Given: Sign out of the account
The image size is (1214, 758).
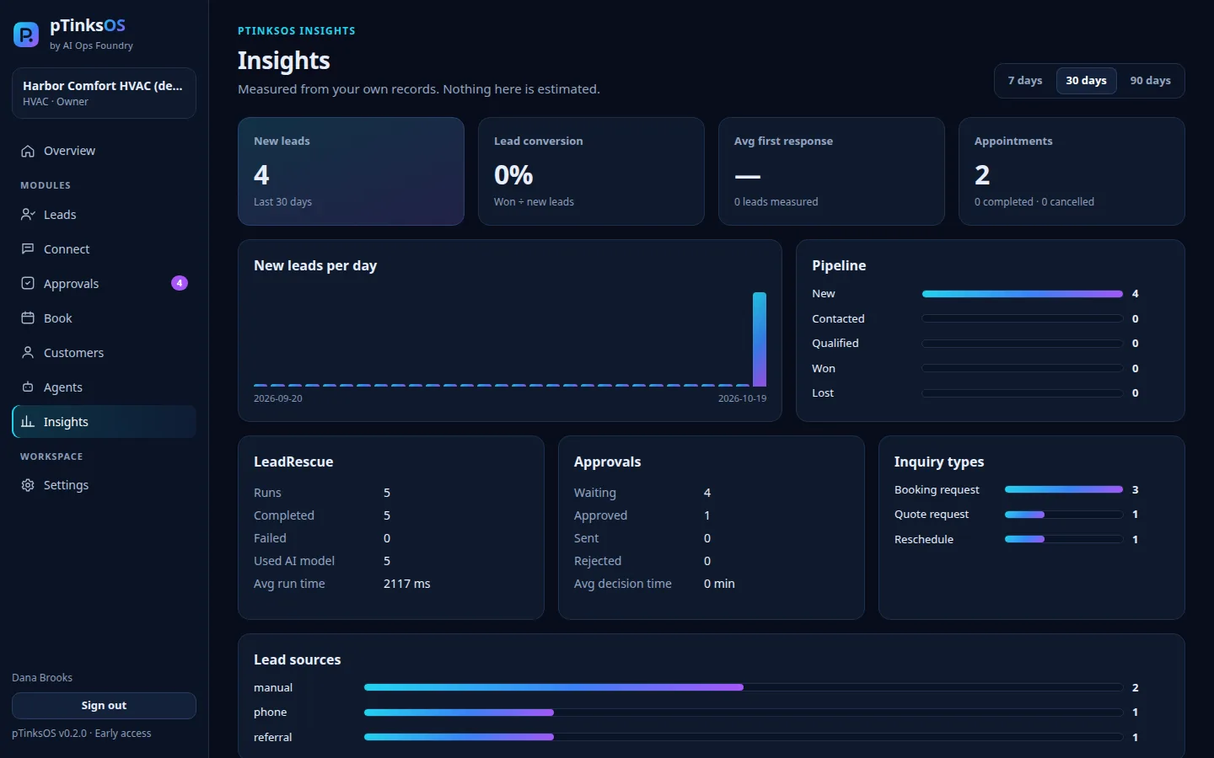Looking at the screenshot, I should 104,706.
